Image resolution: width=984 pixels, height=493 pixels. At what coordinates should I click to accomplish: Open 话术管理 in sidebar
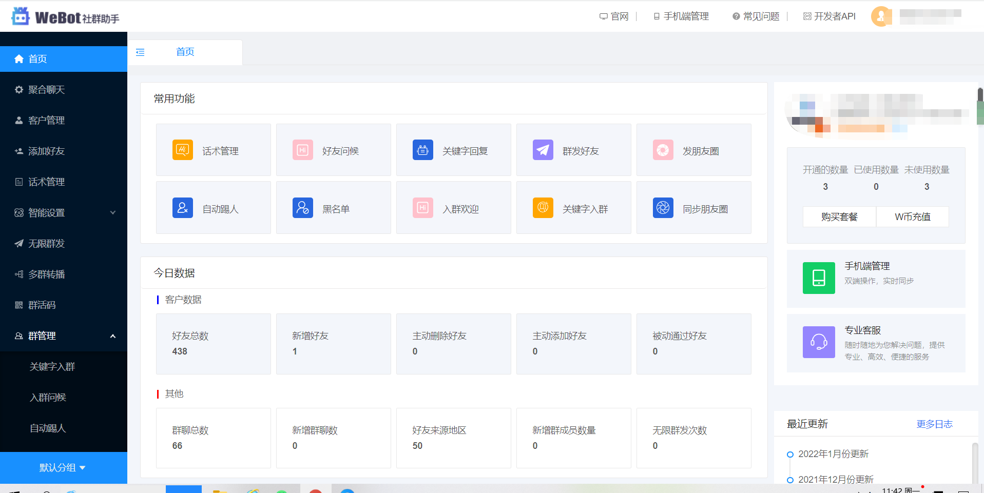(x=64, y=182)
